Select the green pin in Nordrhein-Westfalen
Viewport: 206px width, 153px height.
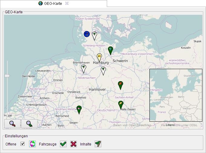tap(79, 110)
